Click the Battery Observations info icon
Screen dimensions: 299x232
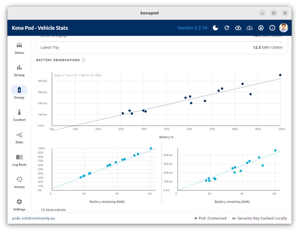pos(84,60)
